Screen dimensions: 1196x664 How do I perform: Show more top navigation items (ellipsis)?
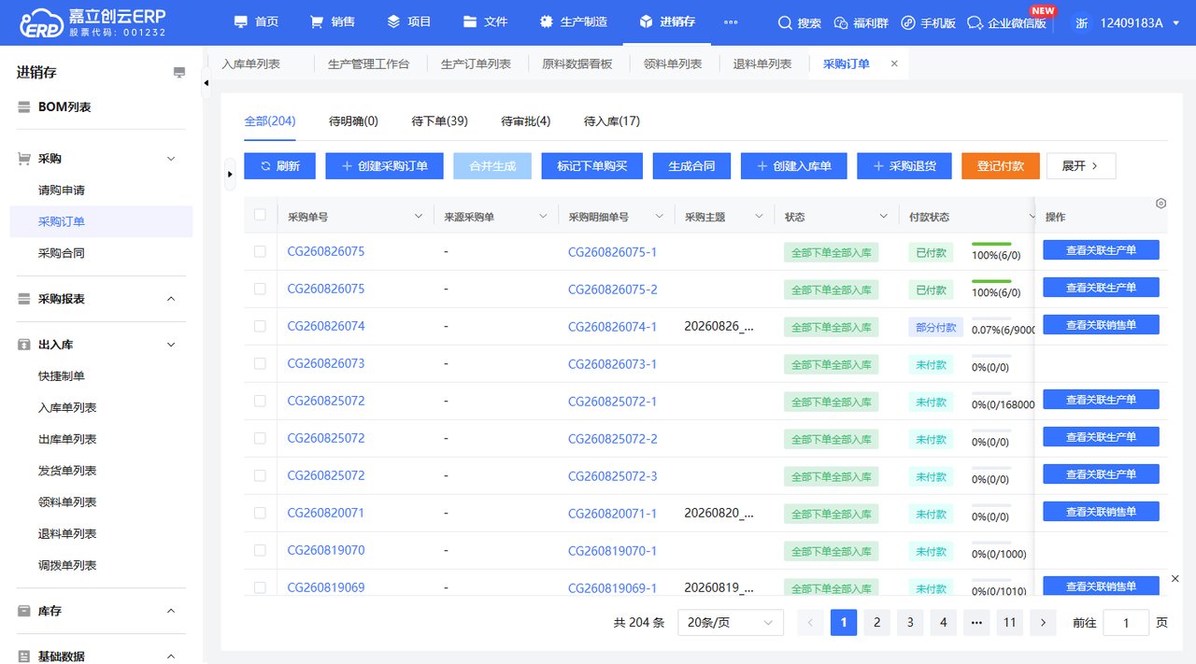[x=731, y=22]
